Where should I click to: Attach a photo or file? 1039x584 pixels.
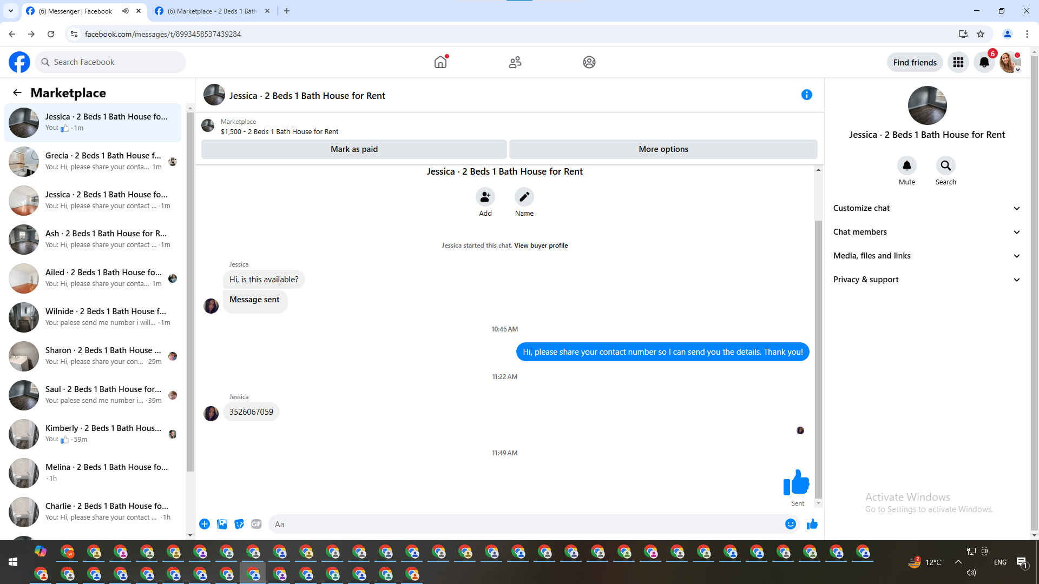[x=222, y=524]
